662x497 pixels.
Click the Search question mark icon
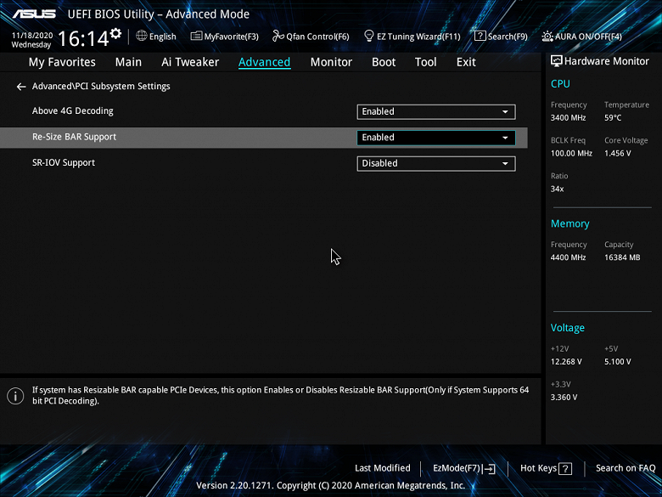point(480,36)
